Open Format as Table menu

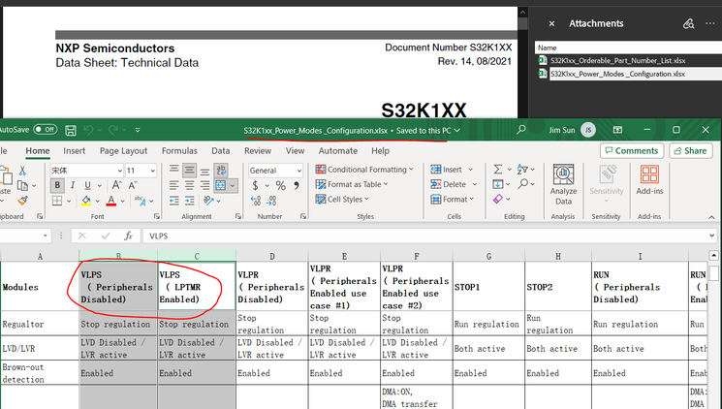(352, 184)
